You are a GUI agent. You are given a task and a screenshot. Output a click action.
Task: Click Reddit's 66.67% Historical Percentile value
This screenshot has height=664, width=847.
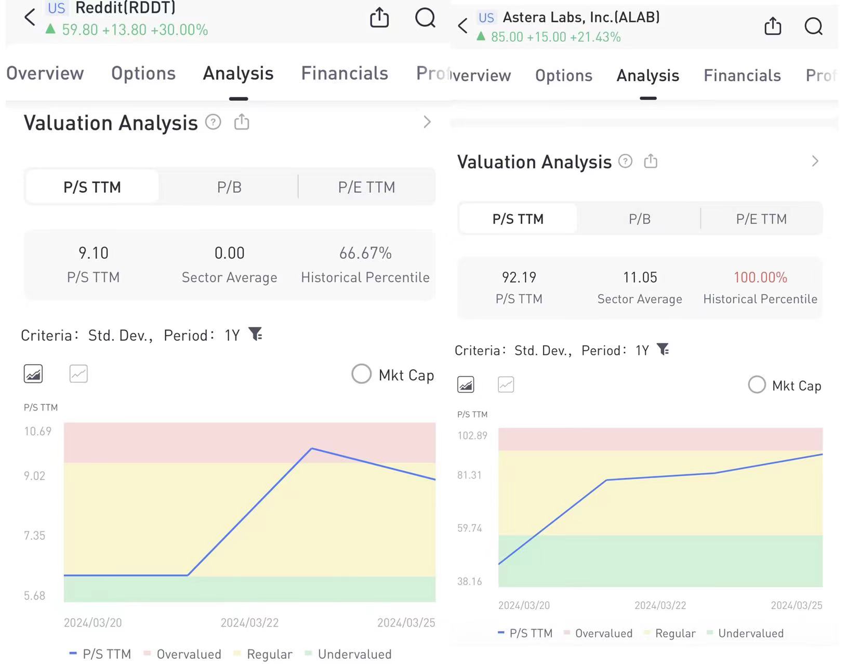(x=365, y=253)
